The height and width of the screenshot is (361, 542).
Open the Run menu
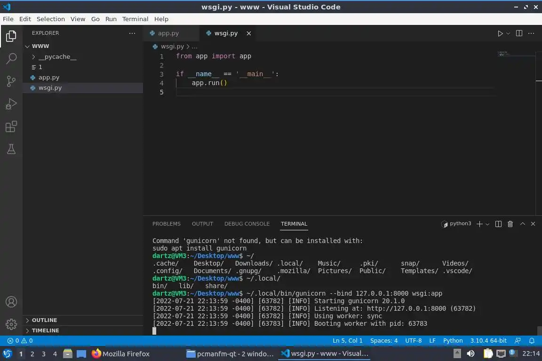(111, 19)
